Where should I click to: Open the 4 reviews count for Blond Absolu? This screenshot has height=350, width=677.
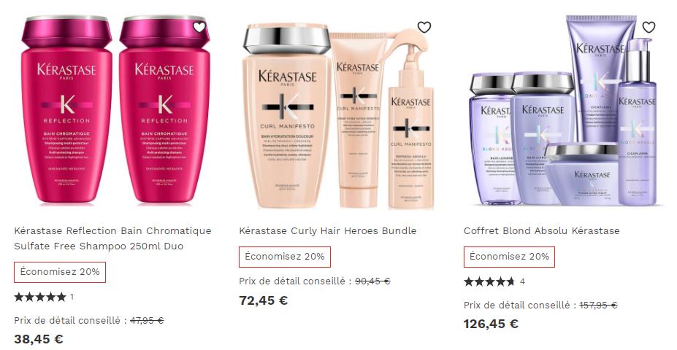coord(522,282)
